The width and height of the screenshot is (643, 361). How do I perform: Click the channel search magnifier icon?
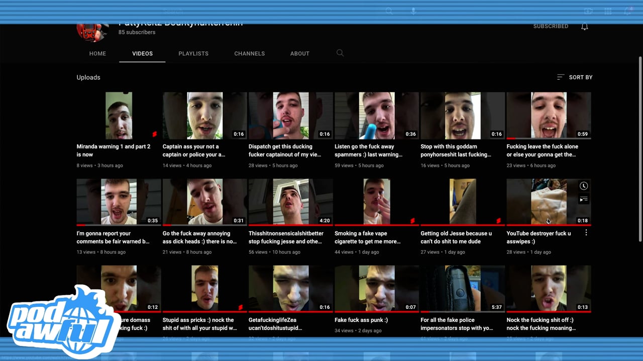point(340,53)
